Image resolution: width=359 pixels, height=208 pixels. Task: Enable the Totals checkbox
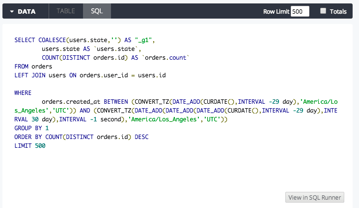point(323,11)
